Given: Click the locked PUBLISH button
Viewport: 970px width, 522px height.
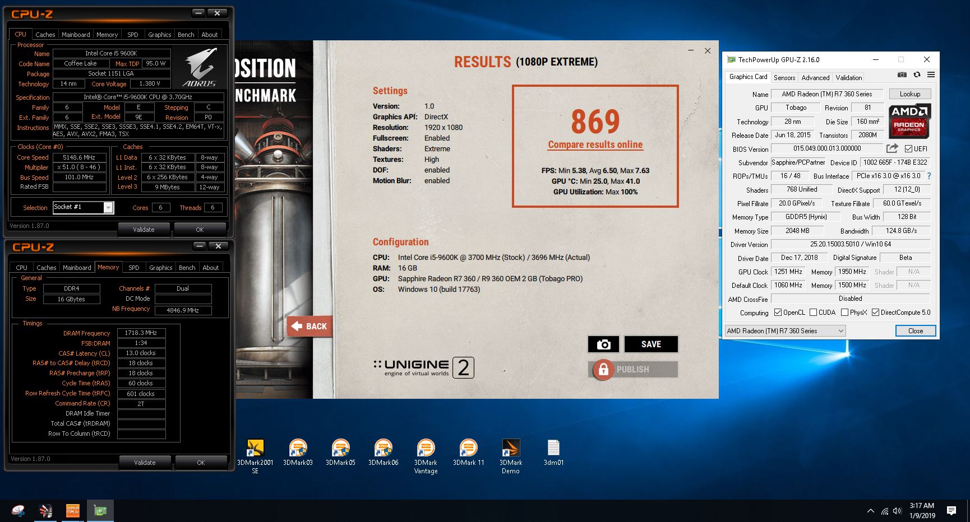Looking at the screenshot, I should coord(633,370).
